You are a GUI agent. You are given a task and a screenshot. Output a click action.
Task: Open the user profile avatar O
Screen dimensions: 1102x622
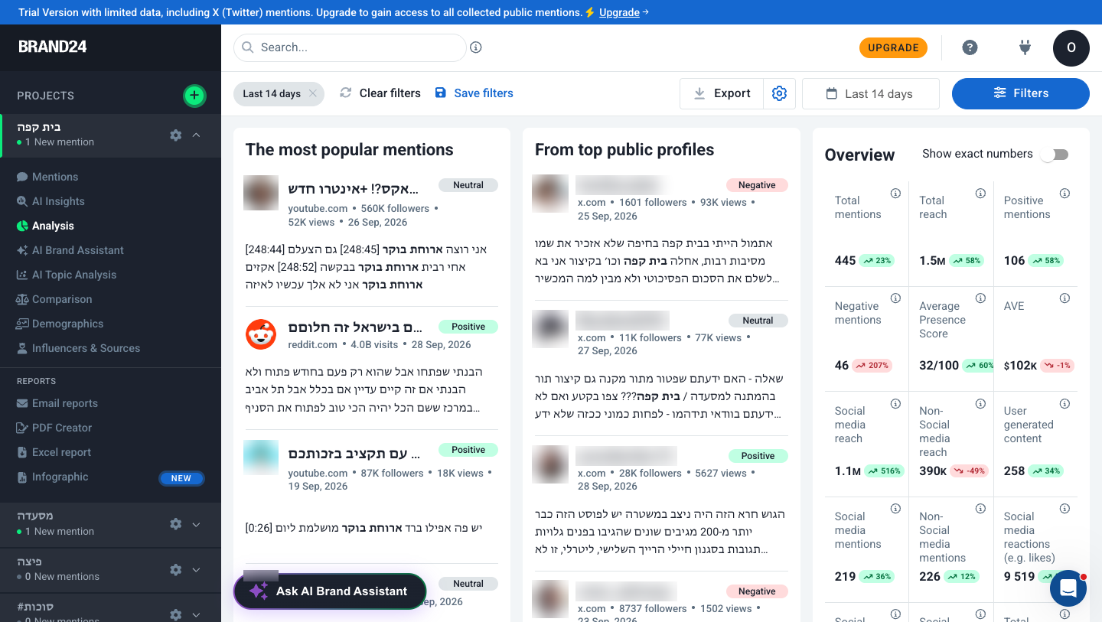pyautogui.click(x=1071, y=47)
